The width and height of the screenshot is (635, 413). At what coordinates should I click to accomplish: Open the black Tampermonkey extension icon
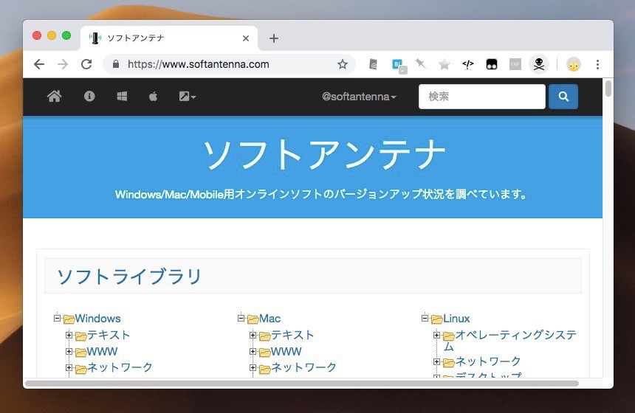[x=492, y=64]
